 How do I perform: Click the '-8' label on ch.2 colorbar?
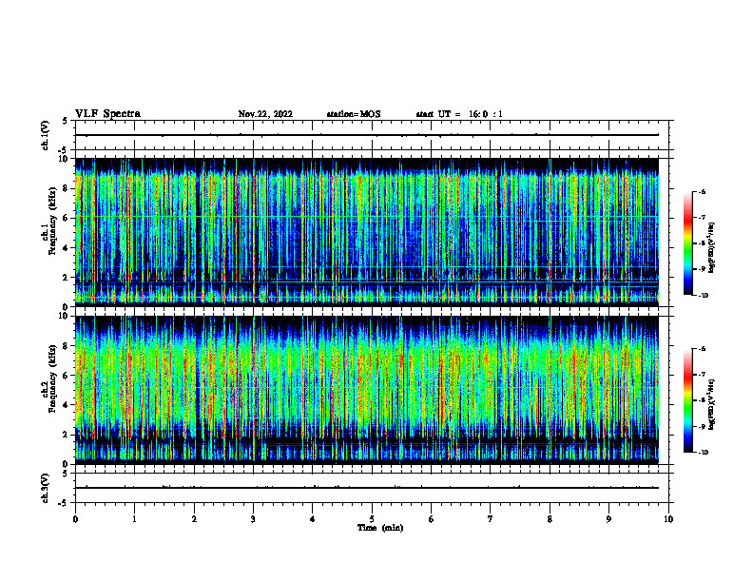coord(702,400)
